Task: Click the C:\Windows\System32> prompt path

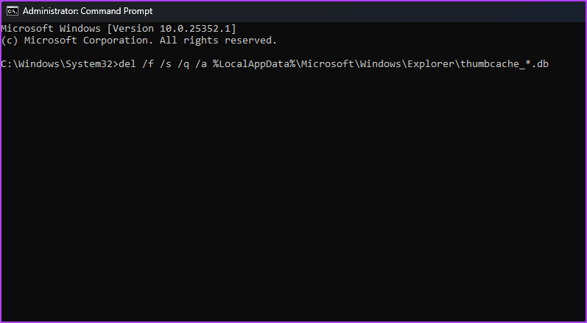Action: [60, 64]
